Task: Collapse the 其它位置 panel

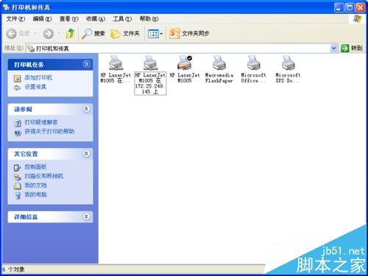Action: [86, 154]
